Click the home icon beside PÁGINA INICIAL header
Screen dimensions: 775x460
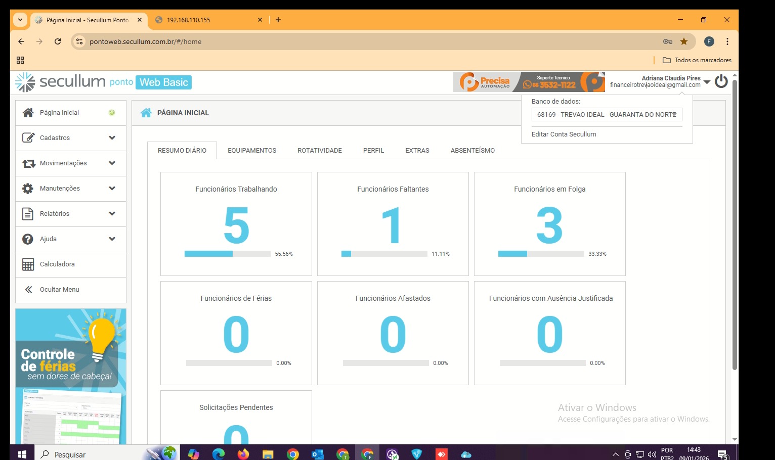pyautogui.click(x=146, y=113)
